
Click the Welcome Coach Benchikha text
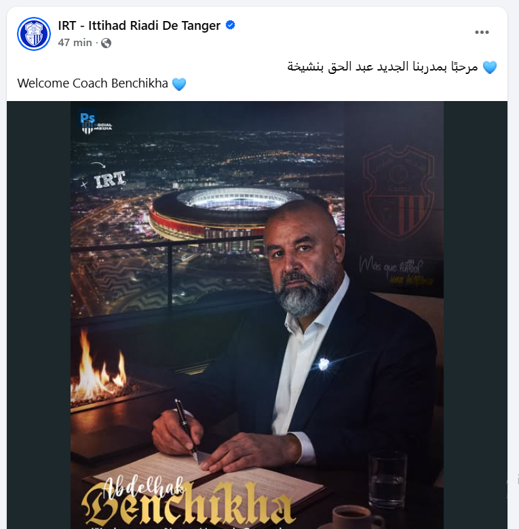92,83
